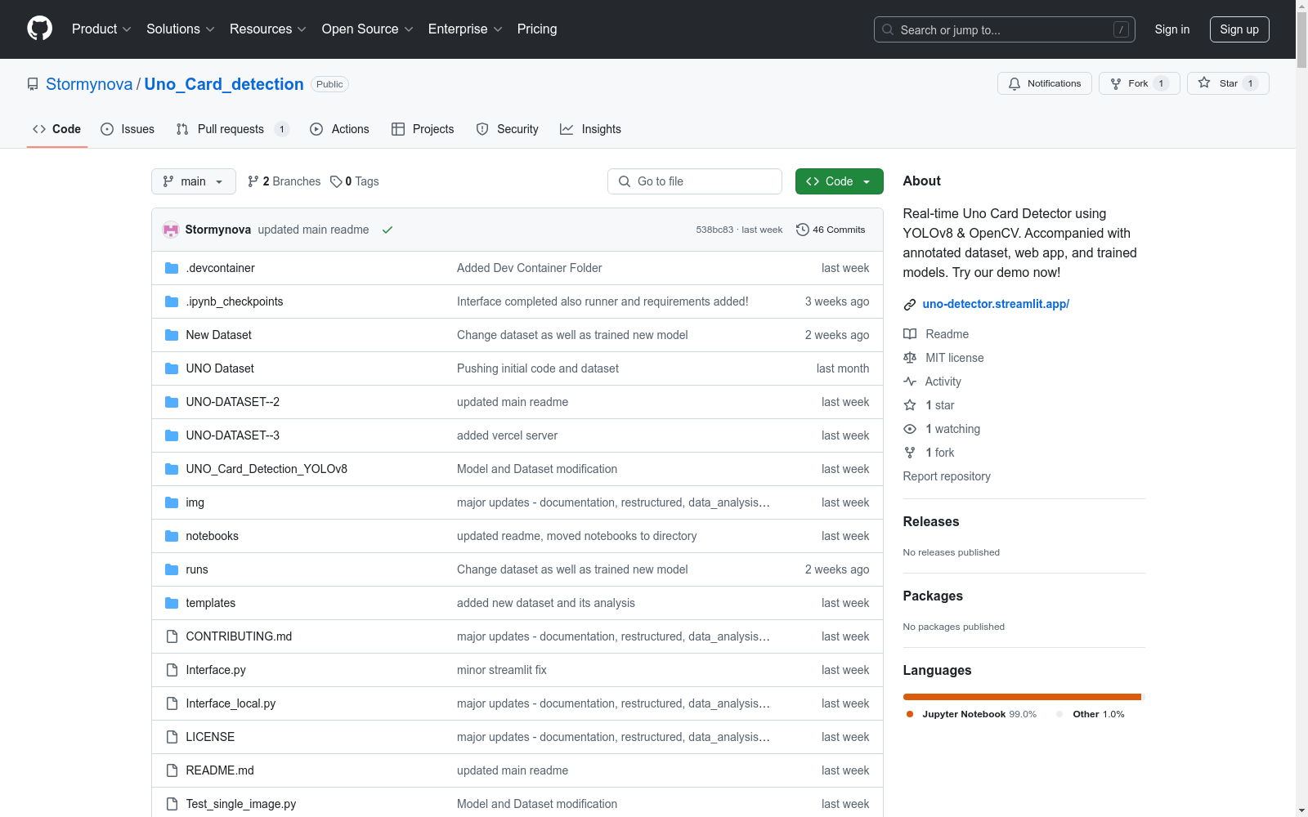The image size is (1308, 817).
Task: Click the repository icon beside Stormynova
Action: click(x=33, y=84)
